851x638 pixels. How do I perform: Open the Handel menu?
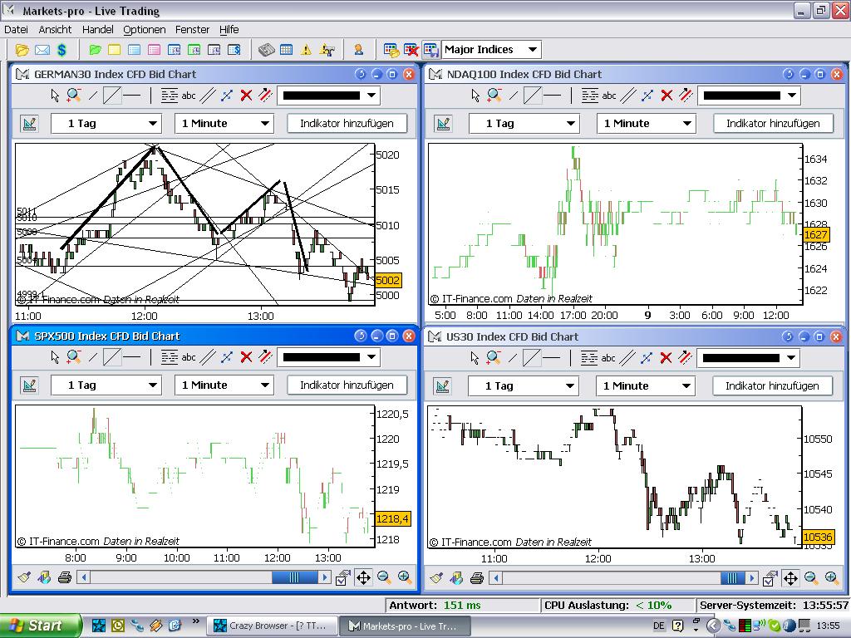(x=98, y=29)
